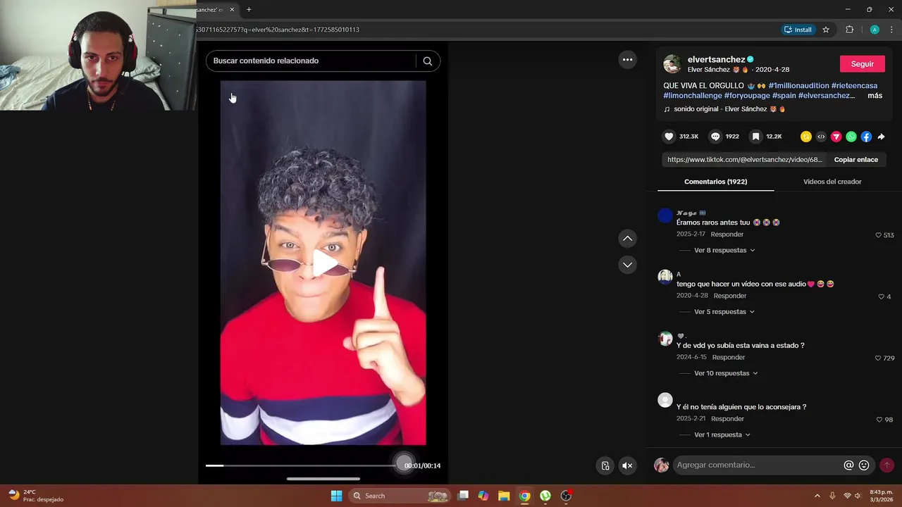The height and width of the screenshot is (507, 902).
Task: Get embed code via the embed icon
Action: tap(821, 137)
